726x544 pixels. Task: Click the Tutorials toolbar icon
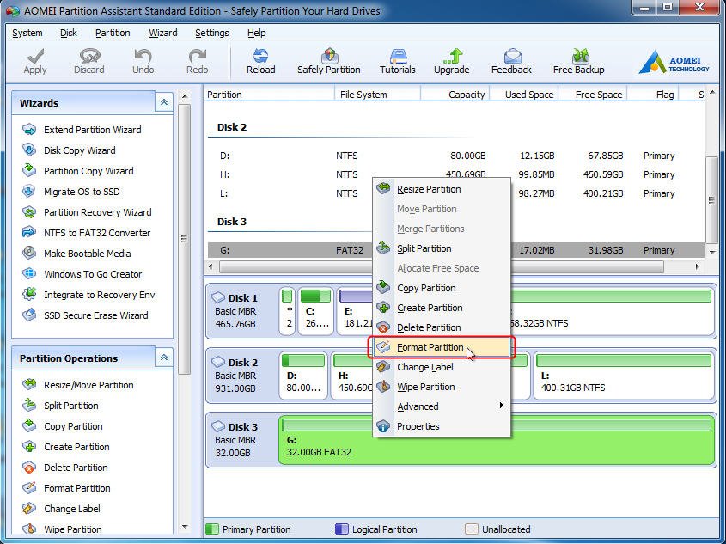point(397,58)
